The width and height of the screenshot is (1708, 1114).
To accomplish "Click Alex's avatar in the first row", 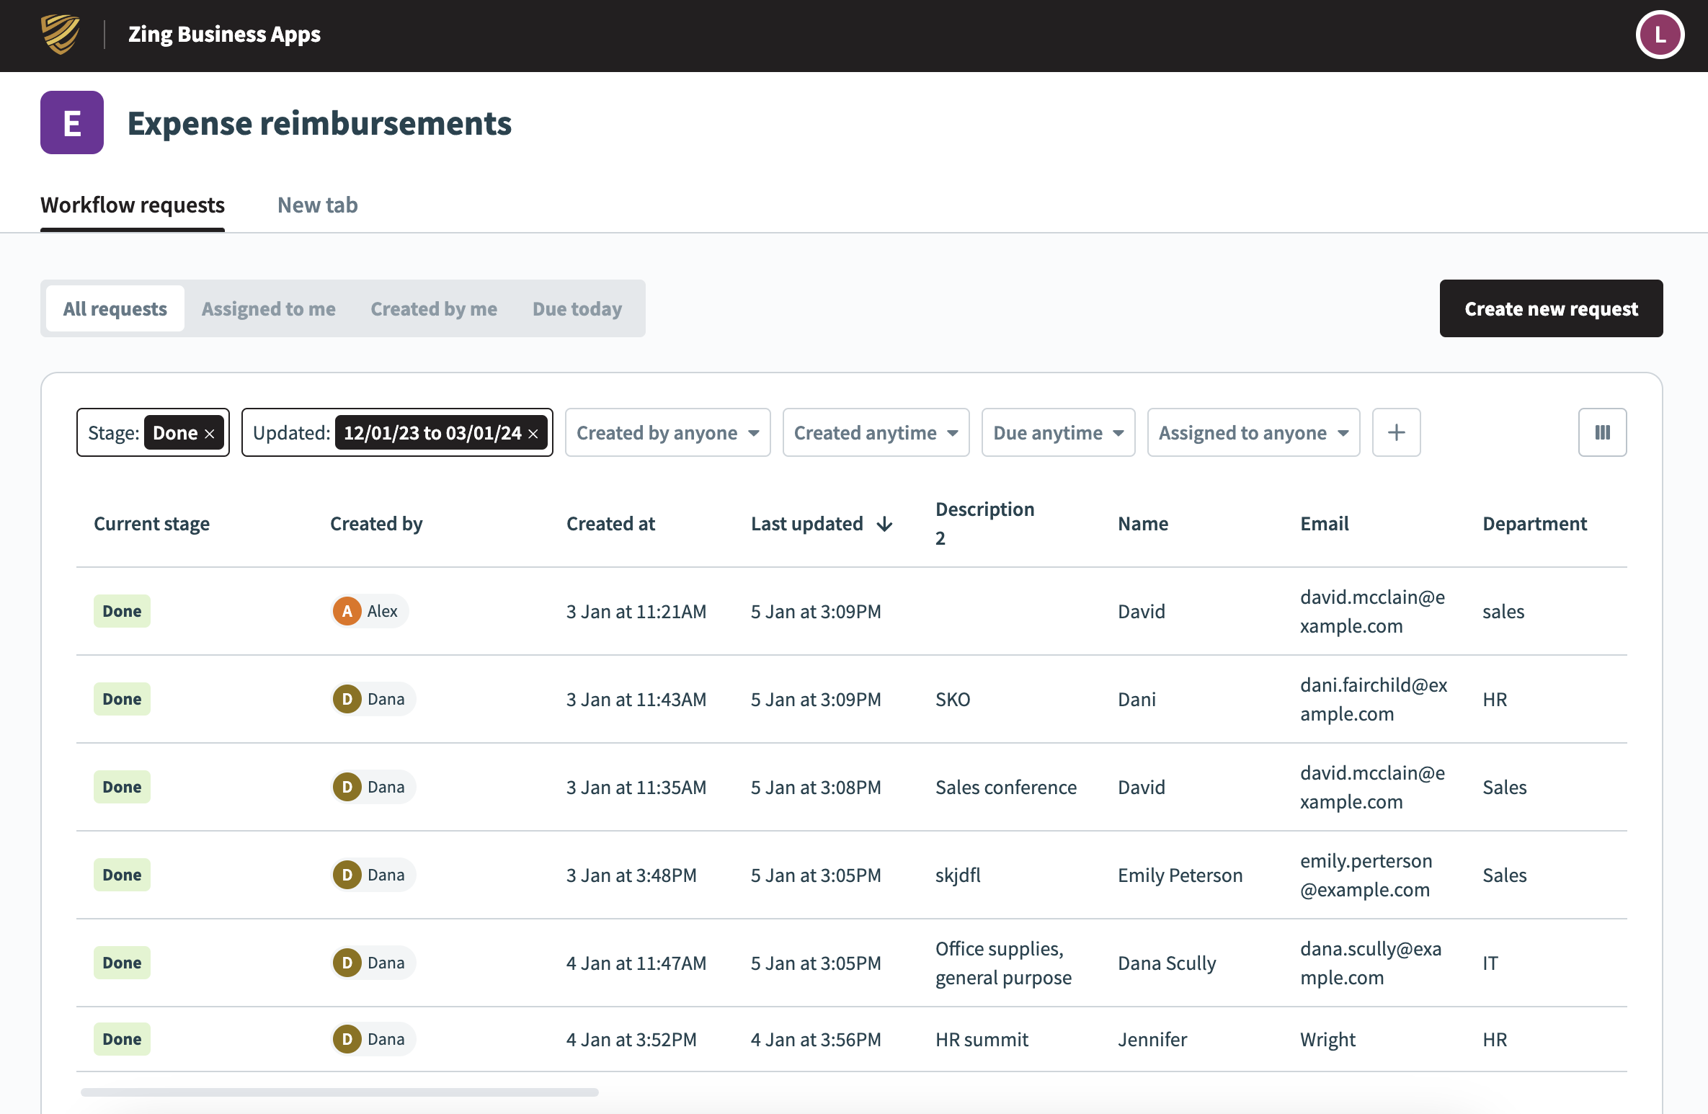I will click(348, 610).
